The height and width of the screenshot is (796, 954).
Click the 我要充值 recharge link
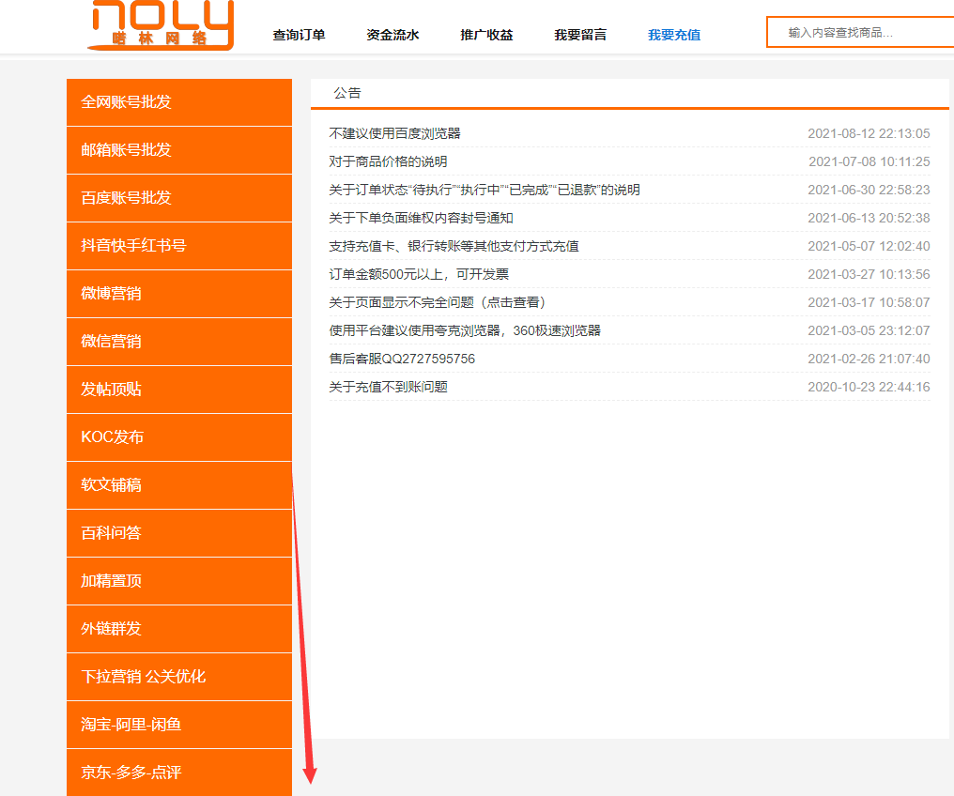point(674,35)
